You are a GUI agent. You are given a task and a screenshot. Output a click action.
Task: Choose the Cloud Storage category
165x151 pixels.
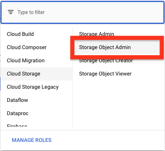37,74
